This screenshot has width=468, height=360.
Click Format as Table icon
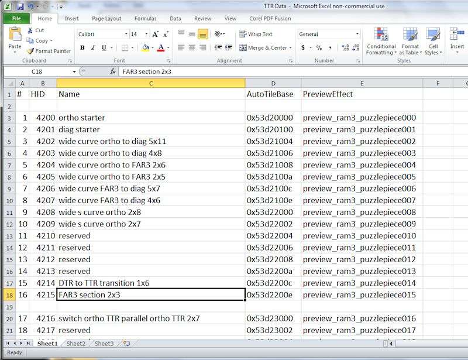(x=410, y=41)
